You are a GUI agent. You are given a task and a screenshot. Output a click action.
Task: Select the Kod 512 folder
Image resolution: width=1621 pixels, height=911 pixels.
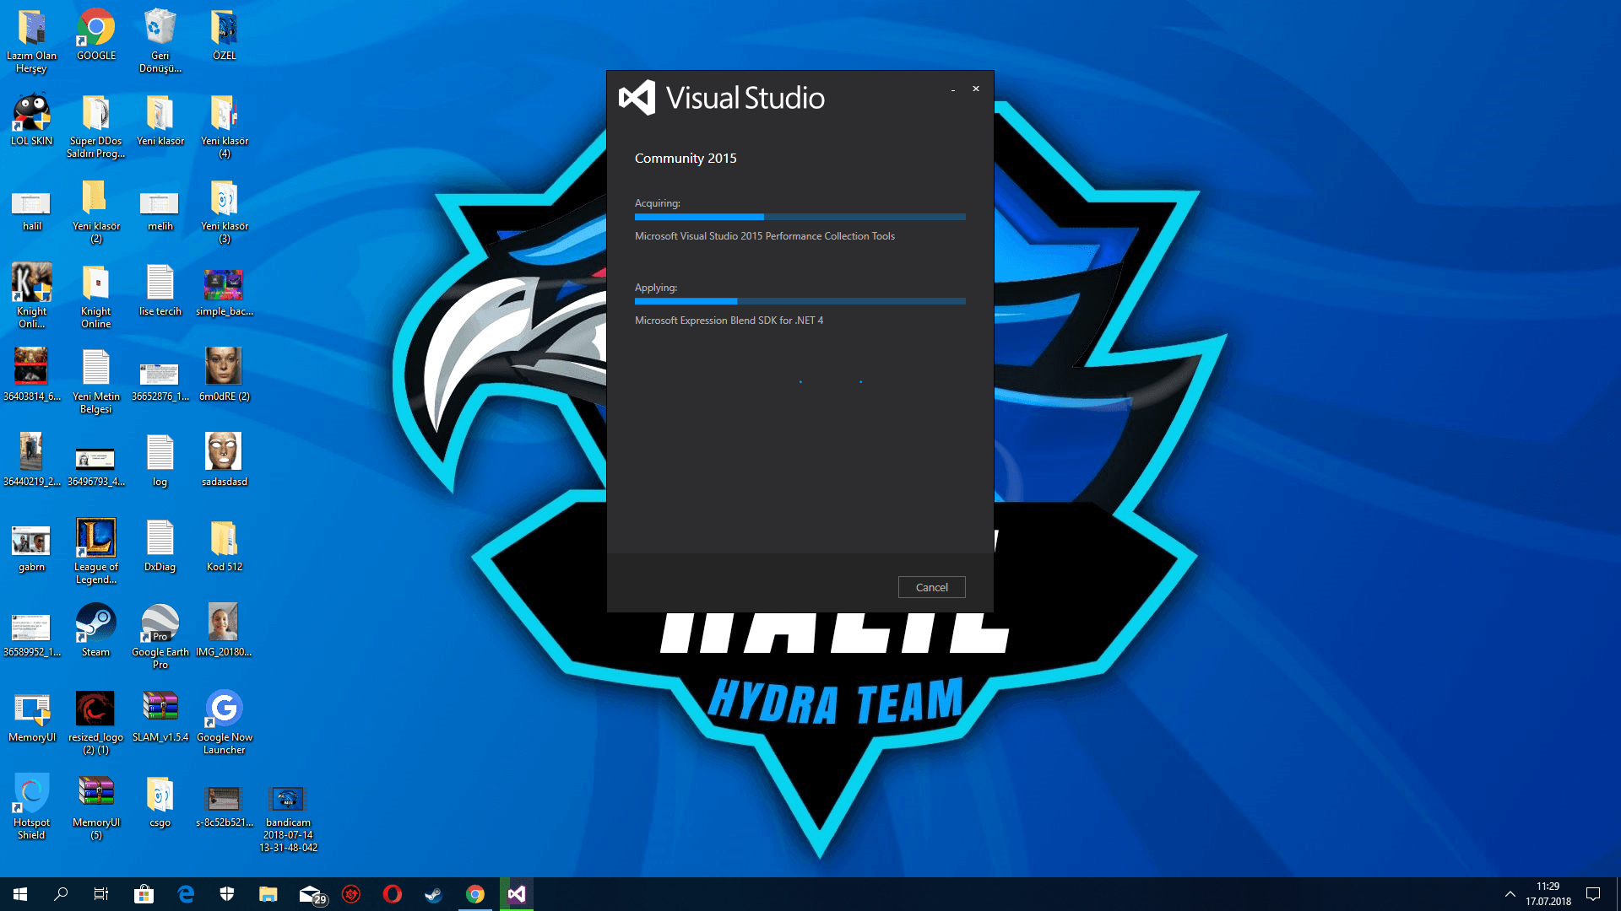[224, 547]
